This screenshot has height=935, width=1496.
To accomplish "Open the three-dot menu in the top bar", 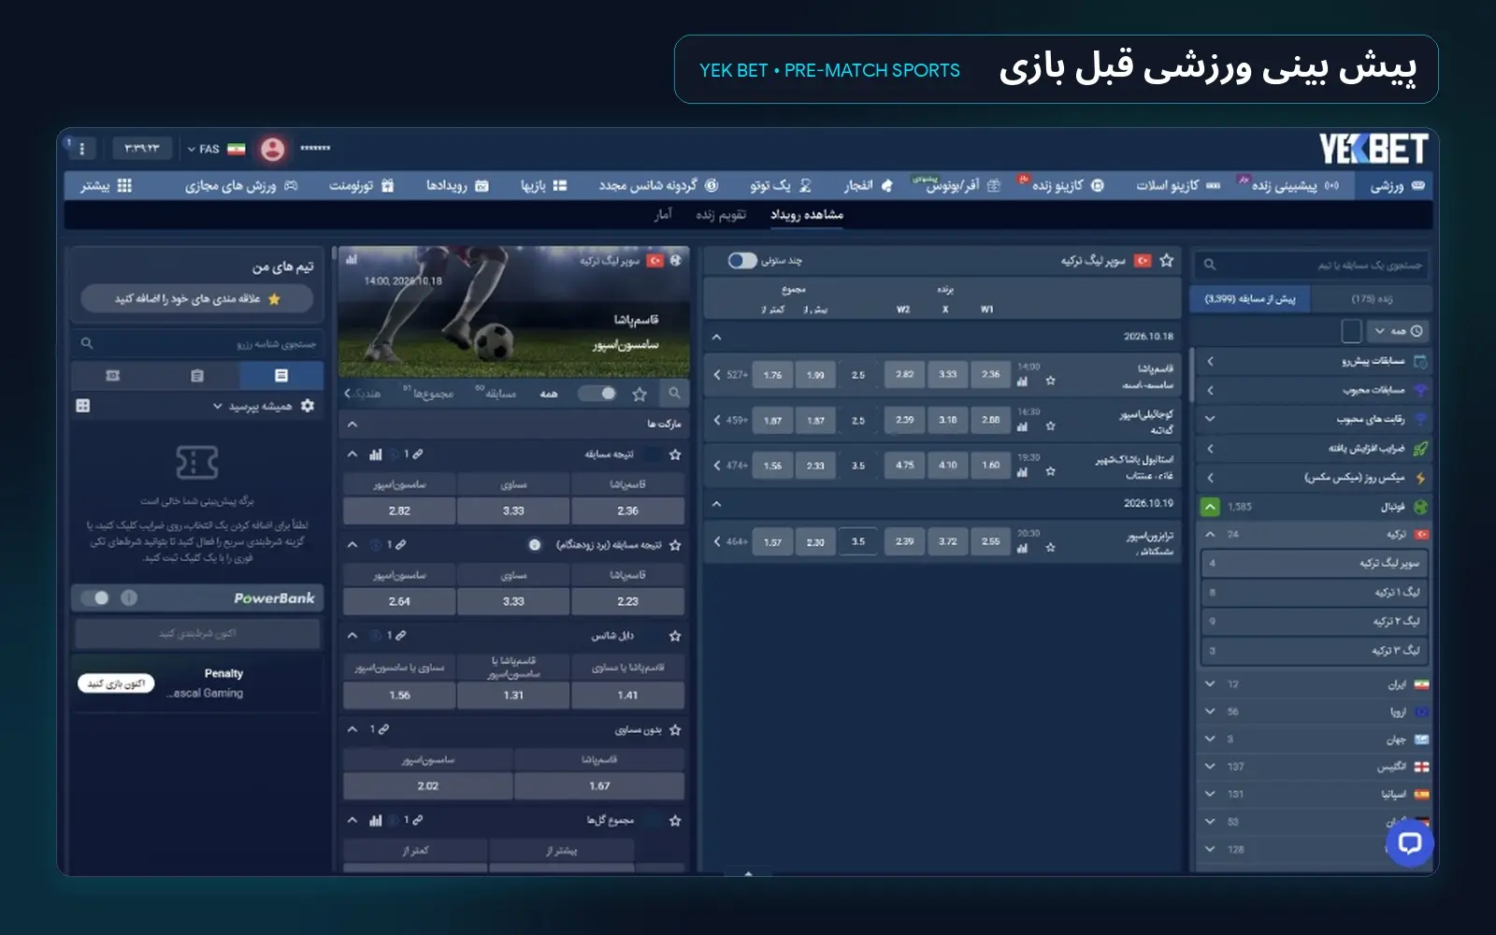I will (82, 149).
